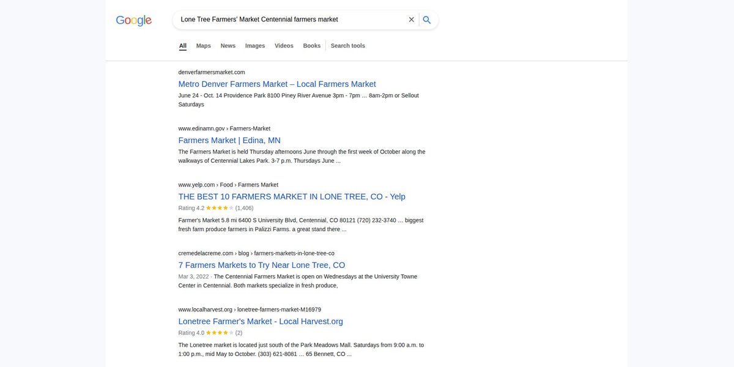Image resolution: width=734 pixels, height=367 pixels.
Task: Click the denverfarmersmarket.com site URL
Action: 212,72
